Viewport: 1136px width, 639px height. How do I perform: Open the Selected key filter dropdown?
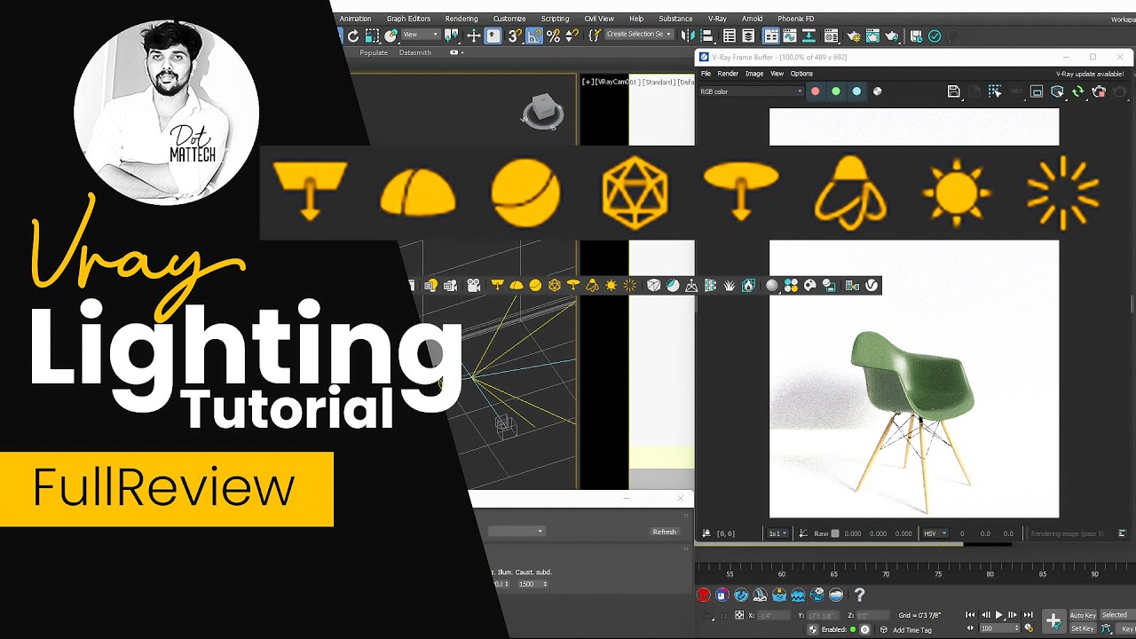click(1116, 615)
